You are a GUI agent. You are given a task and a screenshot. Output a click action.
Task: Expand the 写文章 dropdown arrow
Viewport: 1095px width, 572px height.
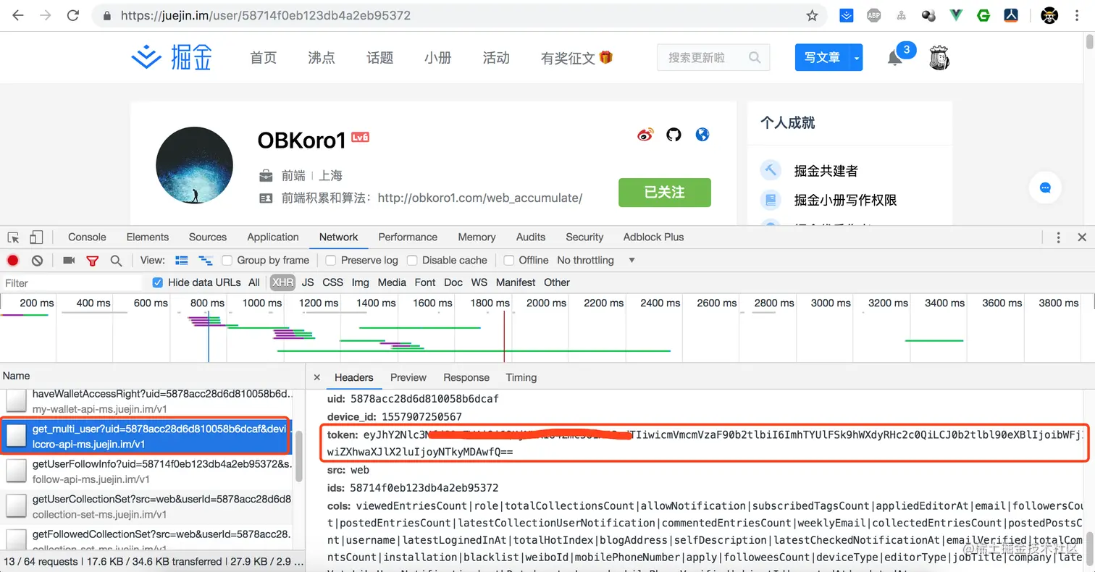(x=856, y=57)
